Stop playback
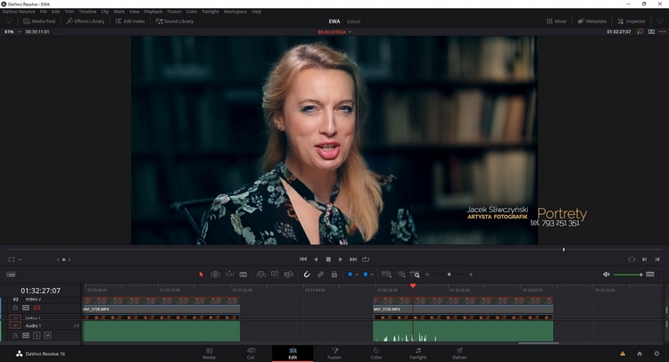Image resolution: width=669 pixels, height=362 pixels. [x=328, y=259]
